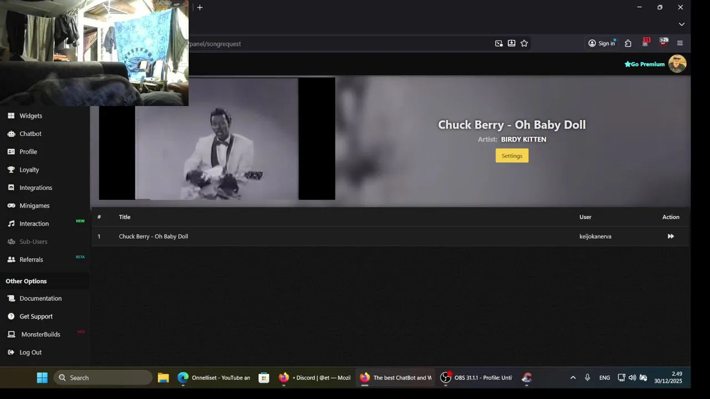Click the ENG language indicator

pyautogui.click(x=605, y=378)
